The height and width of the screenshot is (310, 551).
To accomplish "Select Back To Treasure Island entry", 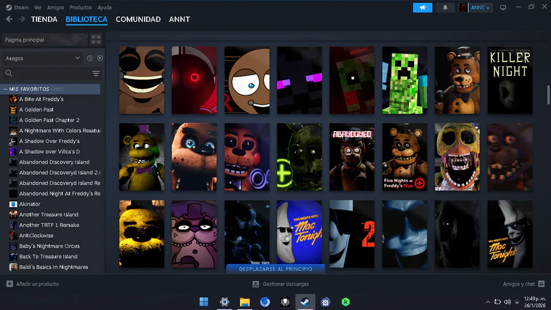I will [48, 257].
